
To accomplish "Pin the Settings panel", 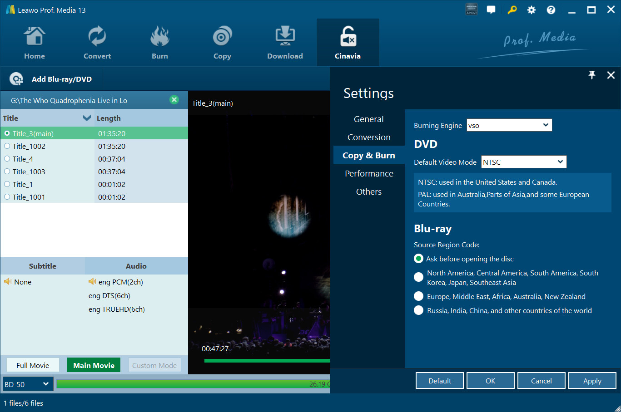I will pos(592,75).
